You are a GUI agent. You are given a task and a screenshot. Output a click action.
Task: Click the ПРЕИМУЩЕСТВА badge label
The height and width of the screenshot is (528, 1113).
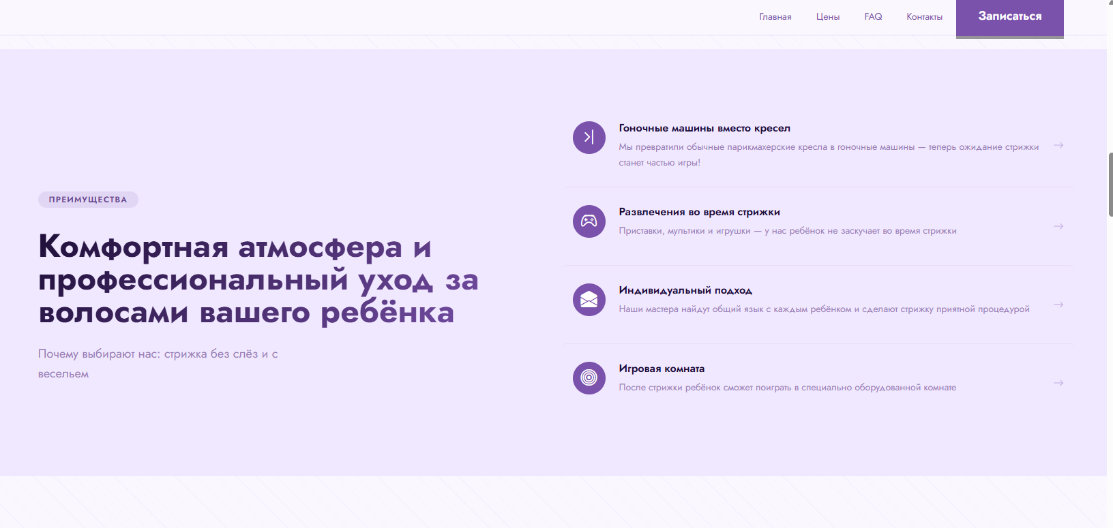coord(88,200)
